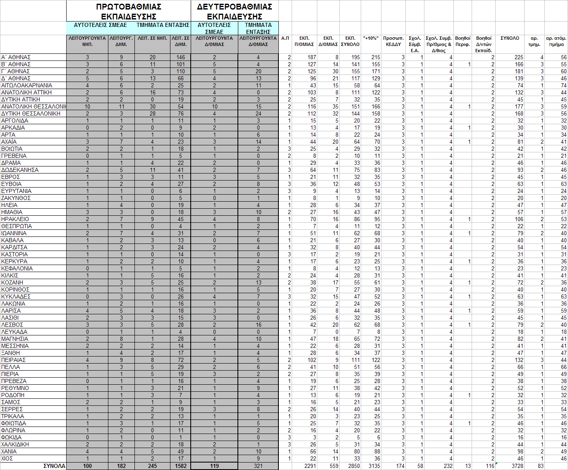The image size is (568, 470).
Task: Select the ΛΕΙΤ. ΣΕ ΝΗΠ. column header
Action: click(x=152, y=44)
